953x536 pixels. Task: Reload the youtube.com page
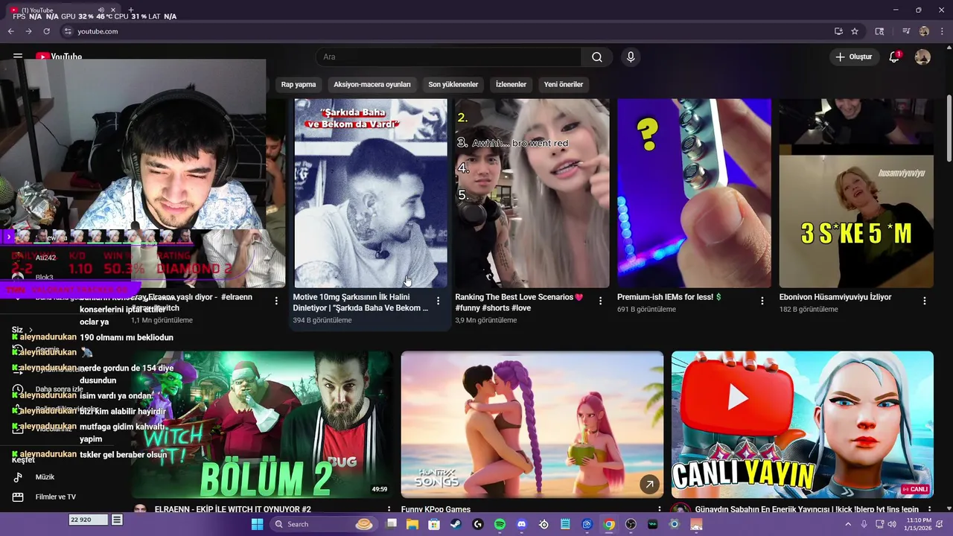46,31
